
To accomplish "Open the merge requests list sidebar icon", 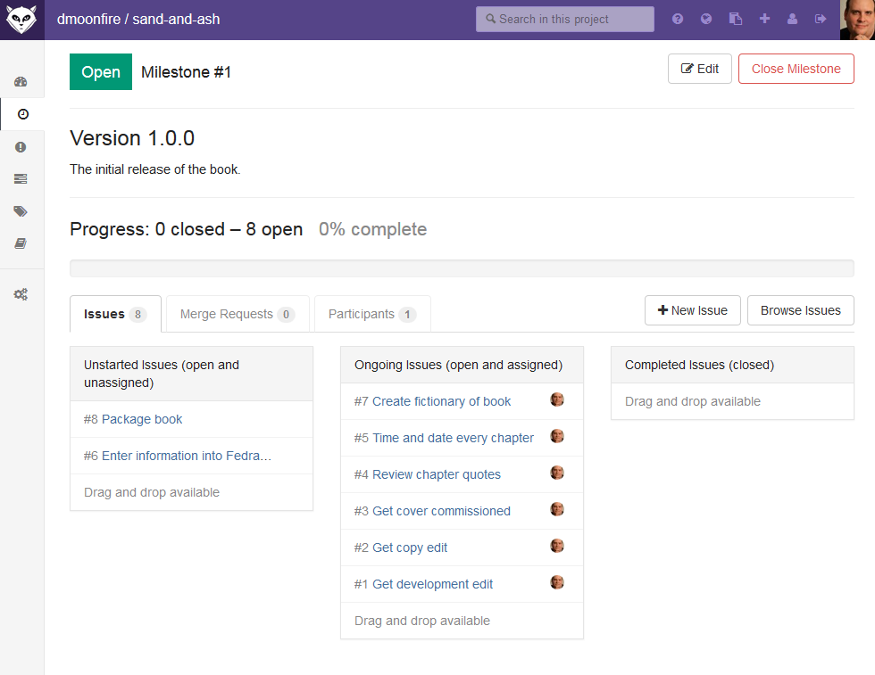I will click(21, 179).
